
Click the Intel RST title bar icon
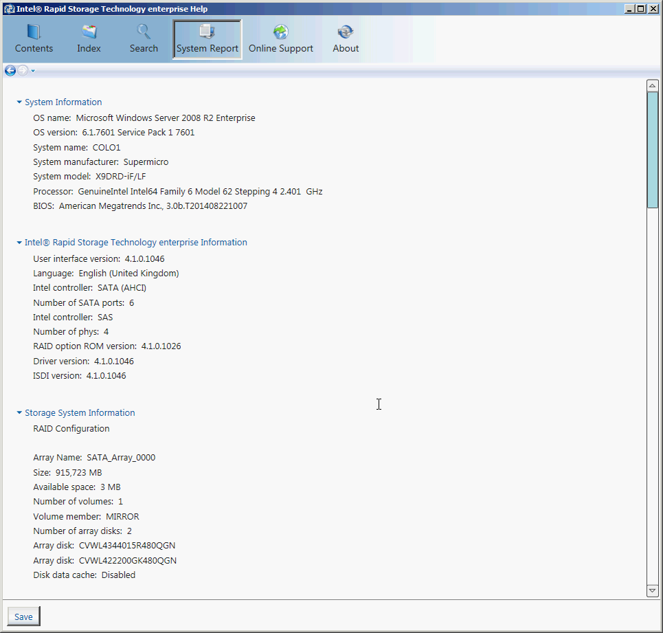point(10,9)
